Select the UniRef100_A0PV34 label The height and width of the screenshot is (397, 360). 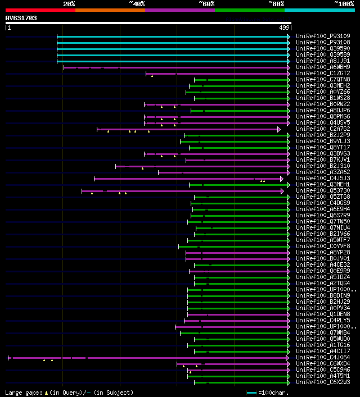323,308
